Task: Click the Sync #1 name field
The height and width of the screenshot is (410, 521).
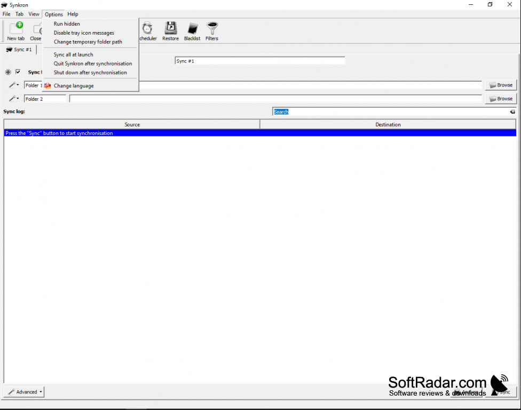Action: pyautogui.click(x=260, y=61)
